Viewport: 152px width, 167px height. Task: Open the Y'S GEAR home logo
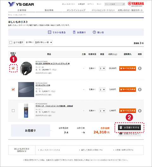tap(21, 4)
